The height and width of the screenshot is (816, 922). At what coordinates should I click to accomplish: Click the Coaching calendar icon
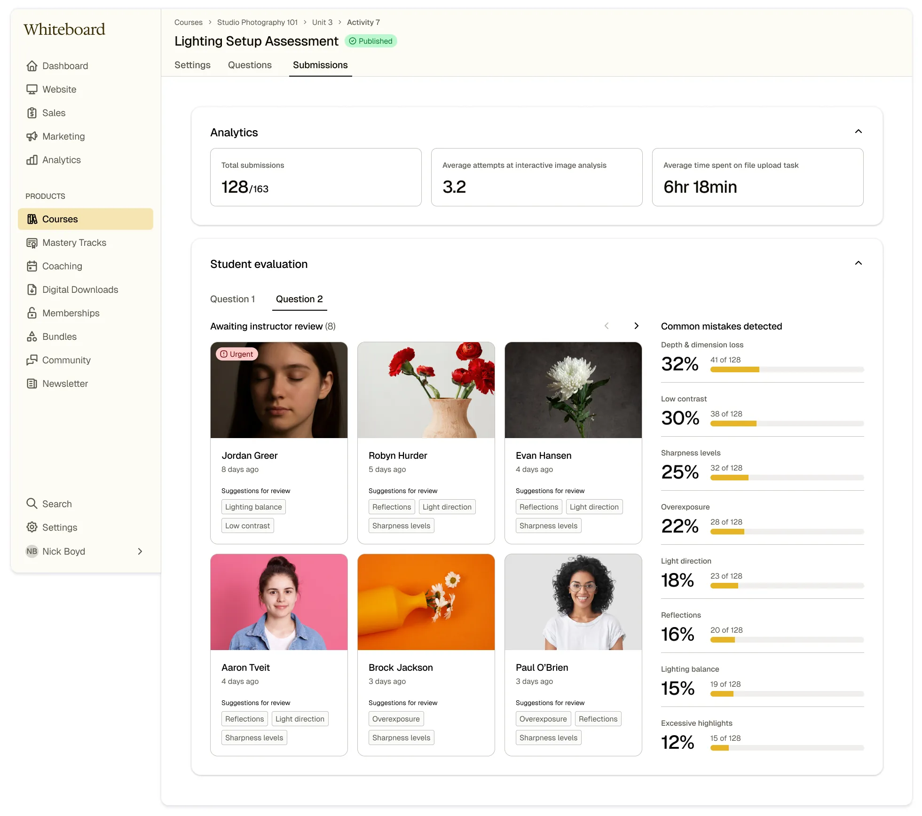[32, 266]
